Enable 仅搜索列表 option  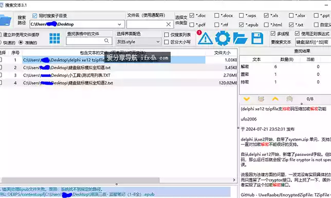(167, 35)
